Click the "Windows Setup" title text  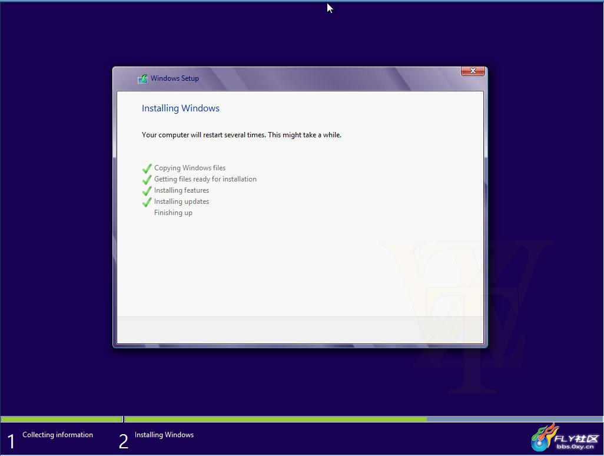(175, 78)
